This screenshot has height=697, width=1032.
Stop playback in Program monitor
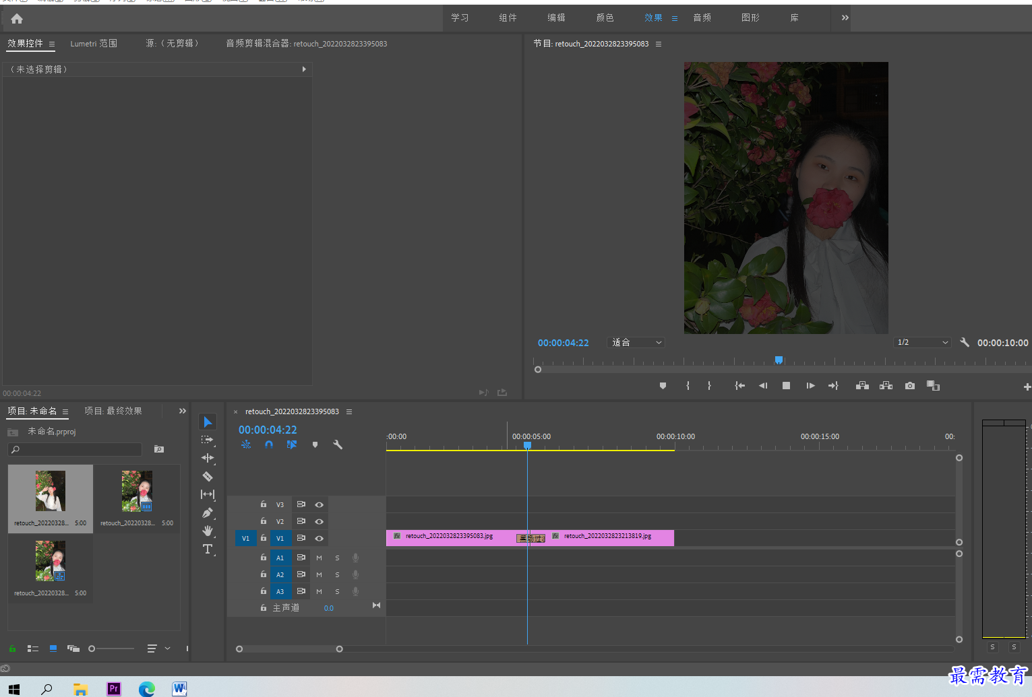tap(786, 386)
